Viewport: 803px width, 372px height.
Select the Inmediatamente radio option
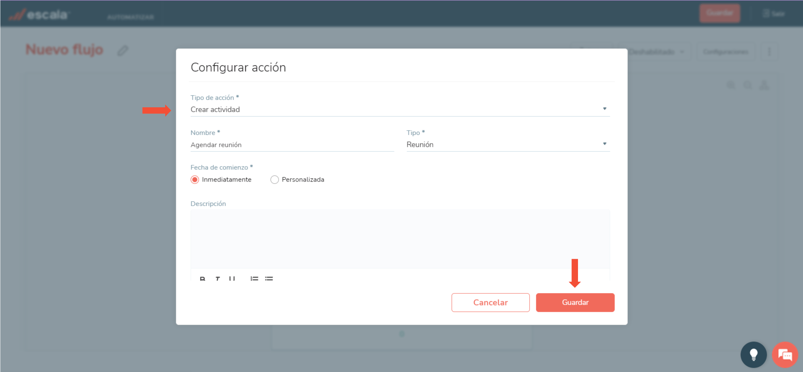[195, 180]
